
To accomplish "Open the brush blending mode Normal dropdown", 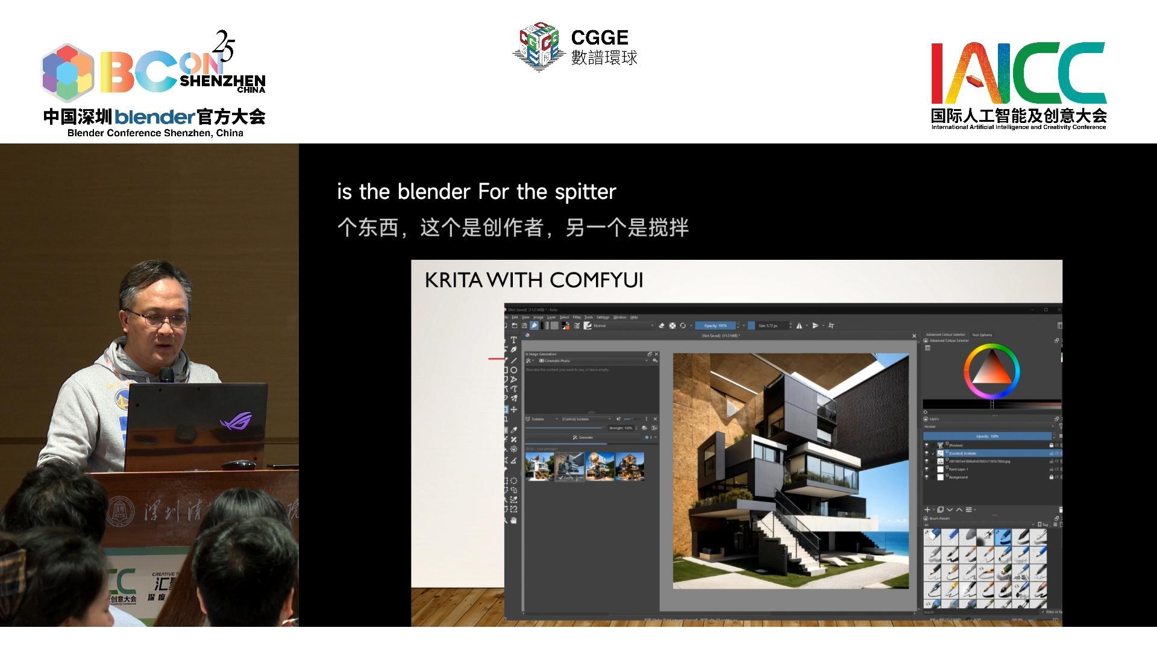I will (x=623, y=325).
